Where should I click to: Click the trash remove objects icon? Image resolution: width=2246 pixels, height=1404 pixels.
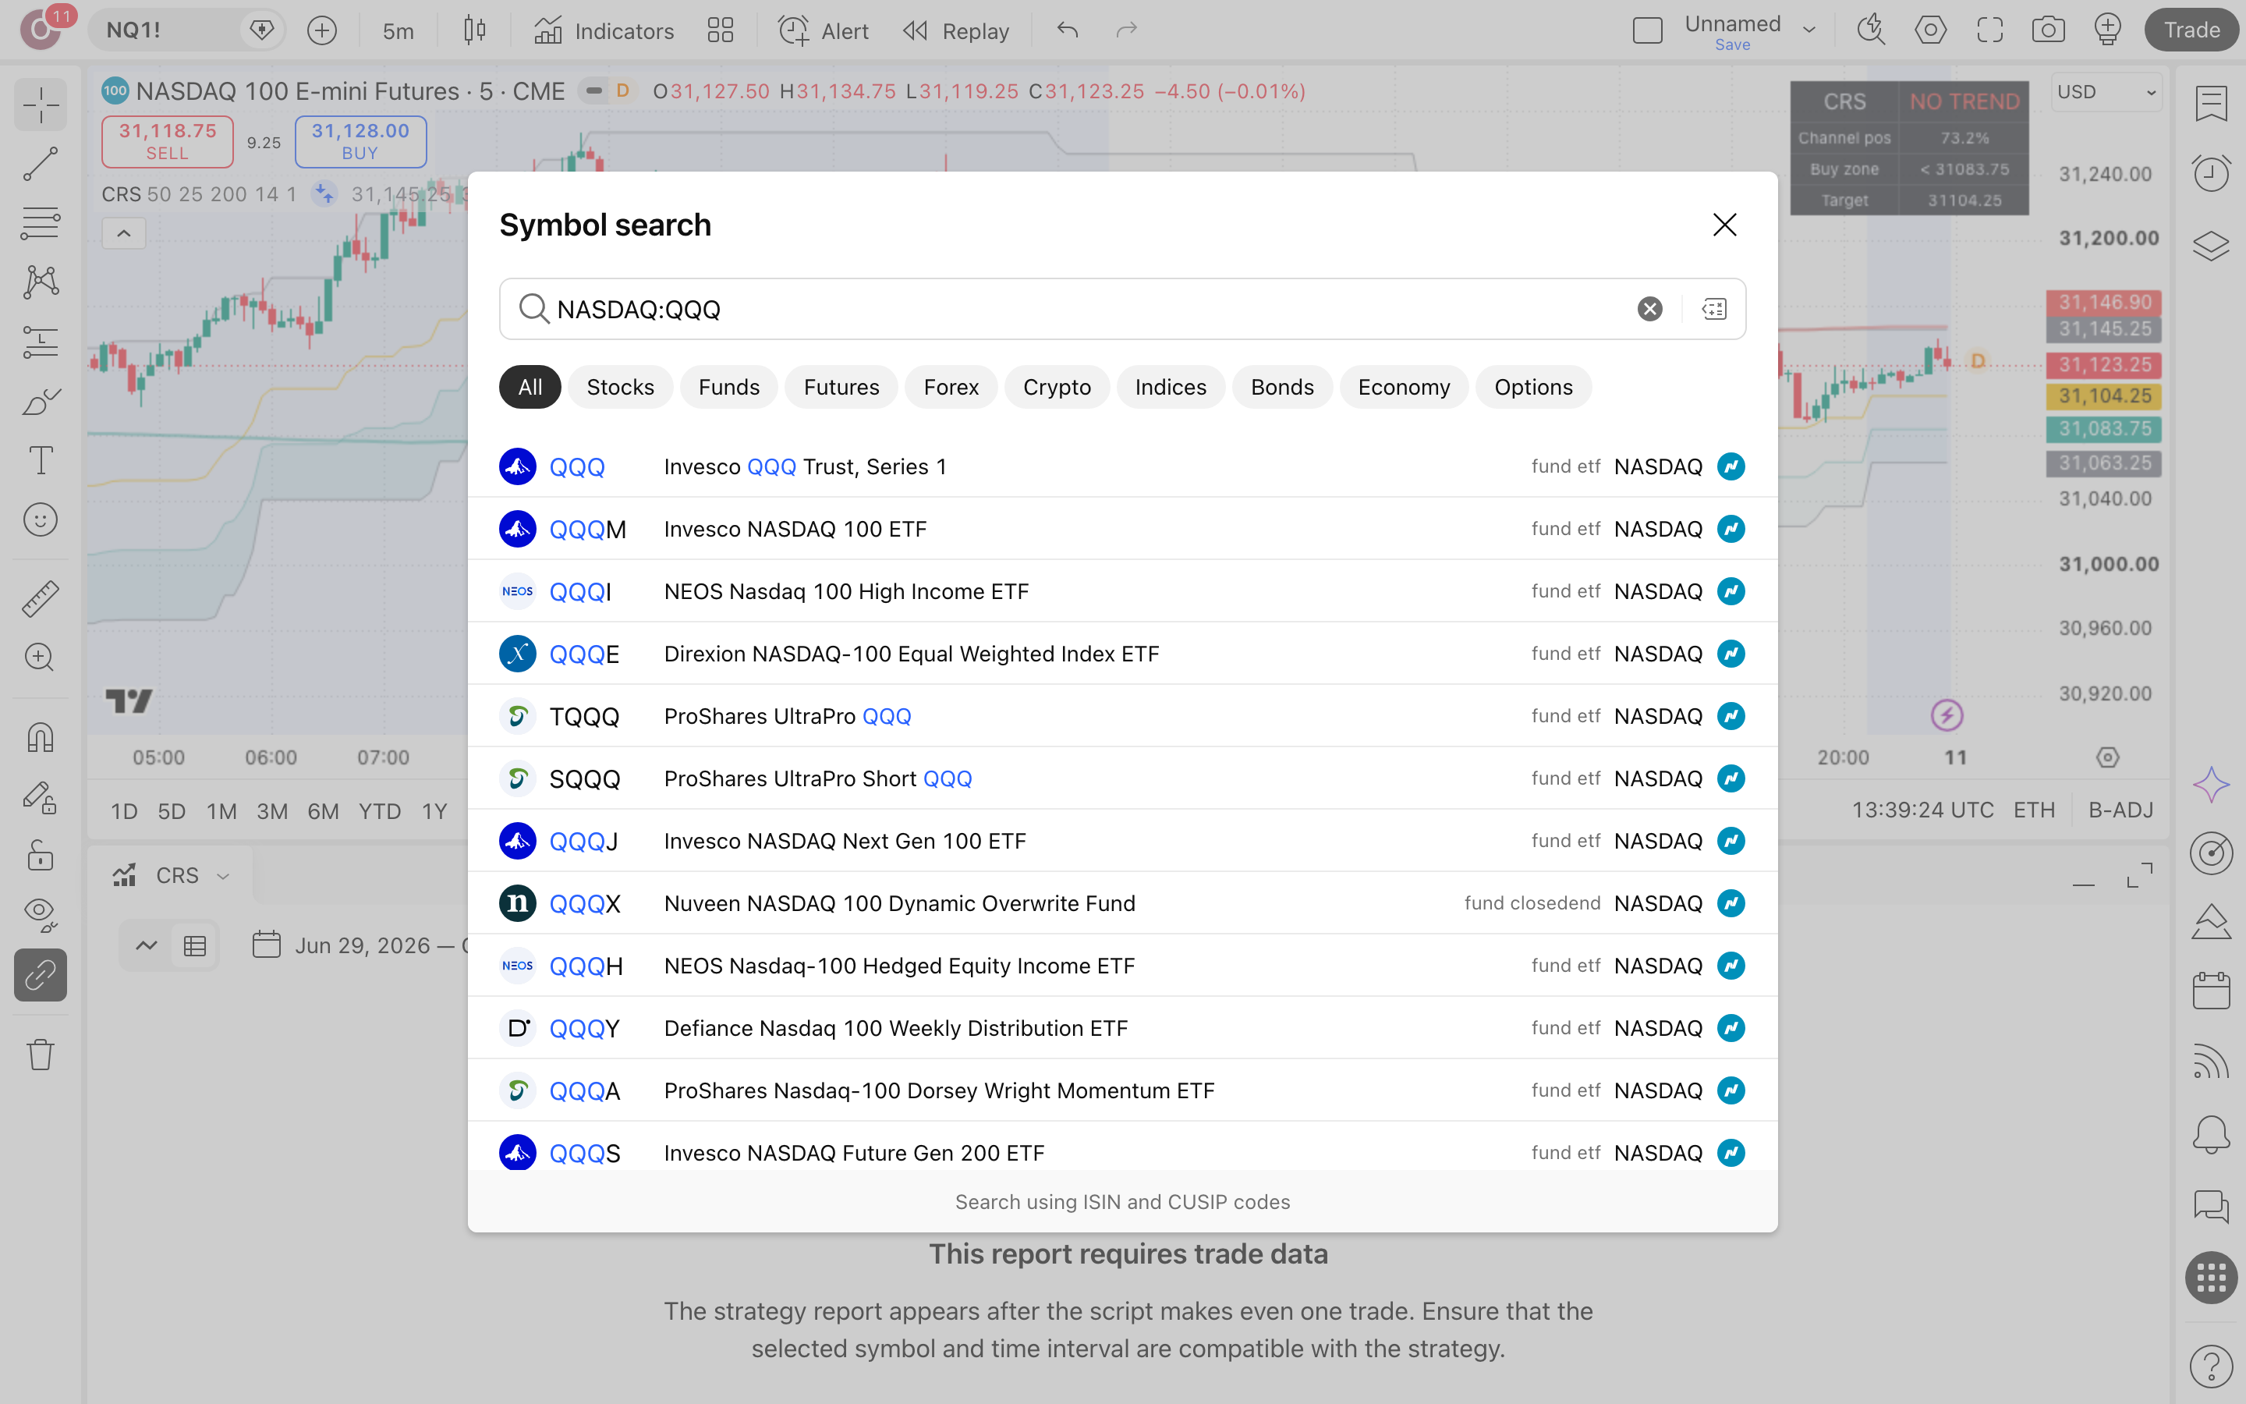[40, 1055]
